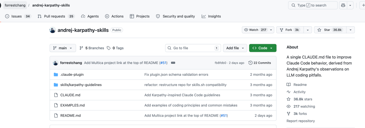Open commit hash fb8fdb0

click(x=220, y=63)
